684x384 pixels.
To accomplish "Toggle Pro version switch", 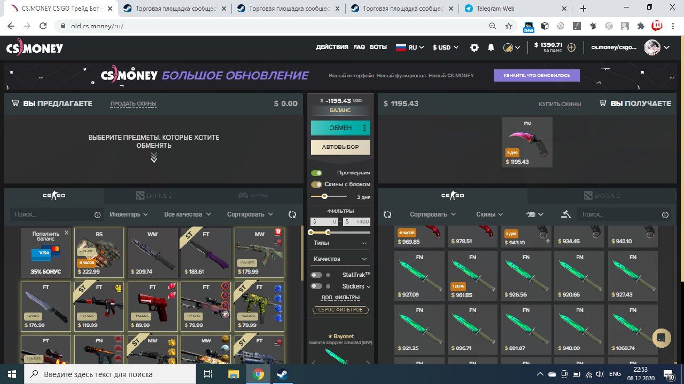I will [x=317, y=173].
